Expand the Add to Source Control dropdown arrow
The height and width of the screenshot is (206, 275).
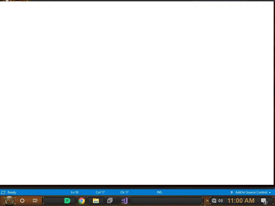[x=270, y=192]
